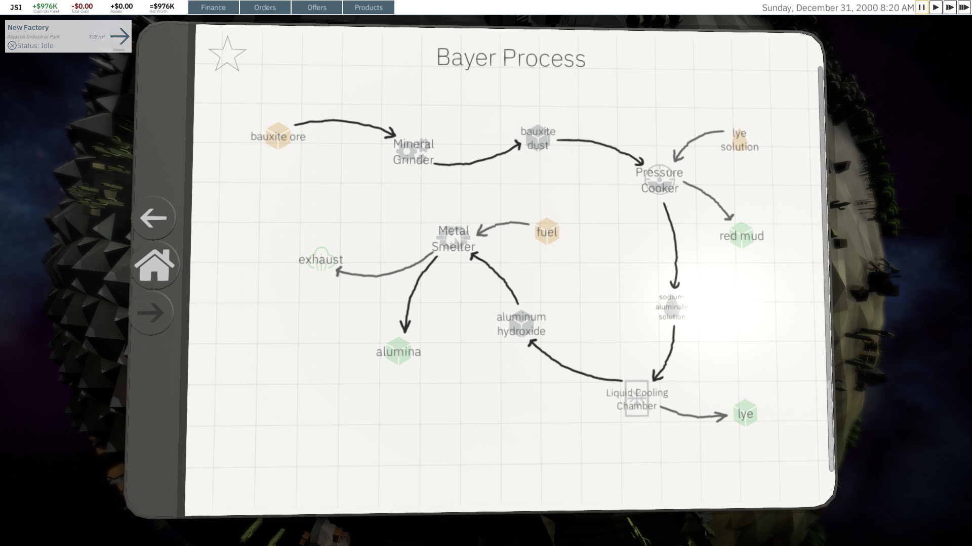The width and height of the screenshot is (972, 546).
Task: Click the date and time display
Action: [x=838, y=8]
